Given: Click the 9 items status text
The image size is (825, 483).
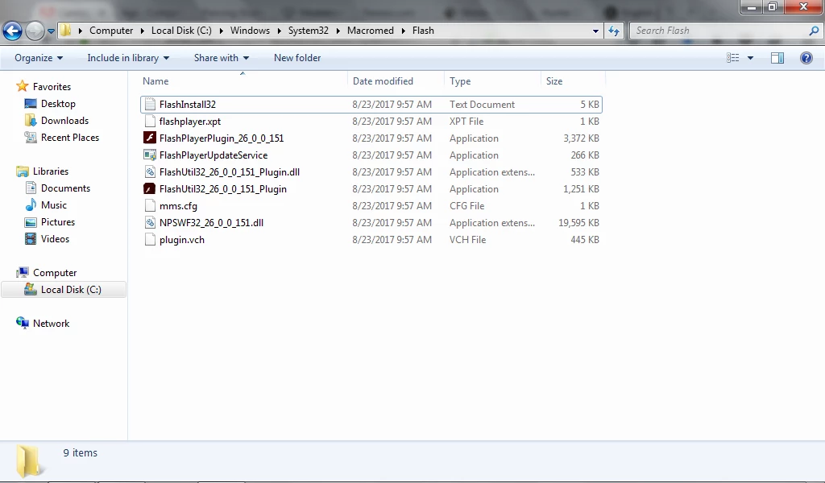Looking at the screenshot, I should 80,452.
